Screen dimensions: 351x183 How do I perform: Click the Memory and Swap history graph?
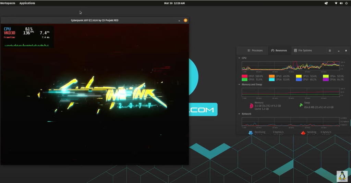(x=291, y=93)
